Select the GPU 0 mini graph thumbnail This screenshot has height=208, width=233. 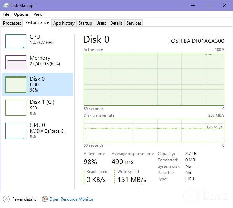(x=16, y=131)
